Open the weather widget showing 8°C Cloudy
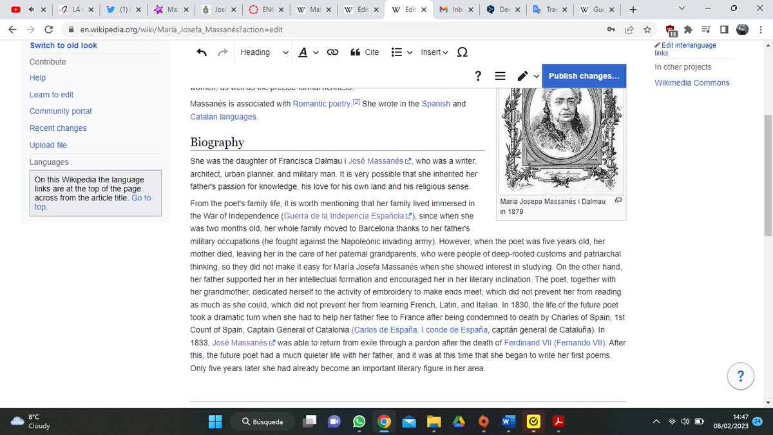The image size is (773, 435). click(31, 421)
